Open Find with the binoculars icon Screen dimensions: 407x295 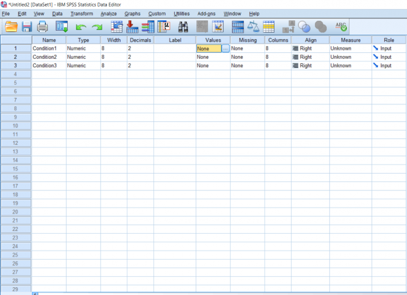[183, 27]
